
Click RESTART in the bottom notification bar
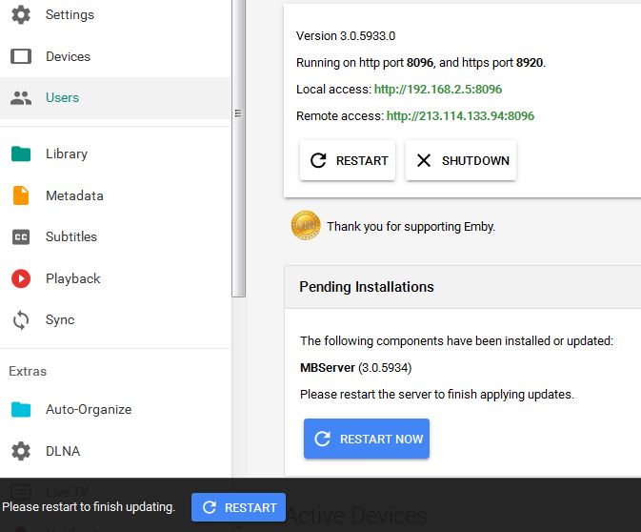pyautogui.click(x=239, y=507)
